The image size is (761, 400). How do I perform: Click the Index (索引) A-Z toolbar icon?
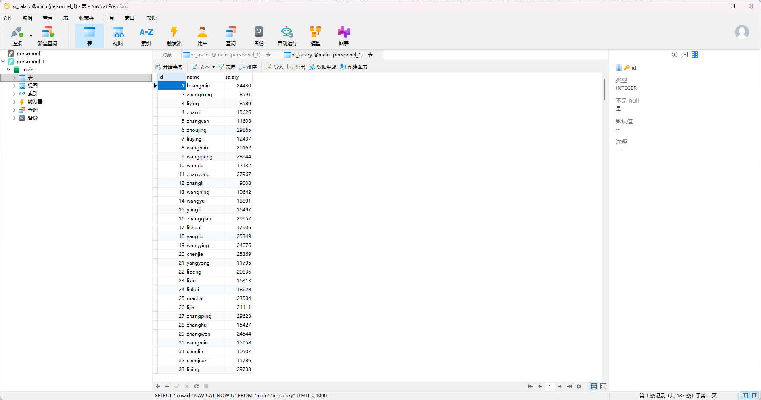(146, 35)
